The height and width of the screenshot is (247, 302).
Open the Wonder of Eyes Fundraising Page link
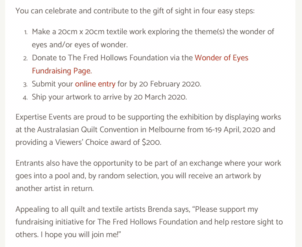(x=221, y=58)
